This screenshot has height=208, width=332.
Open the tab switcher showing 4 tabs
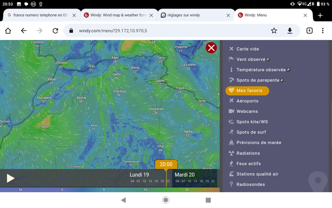309,31
